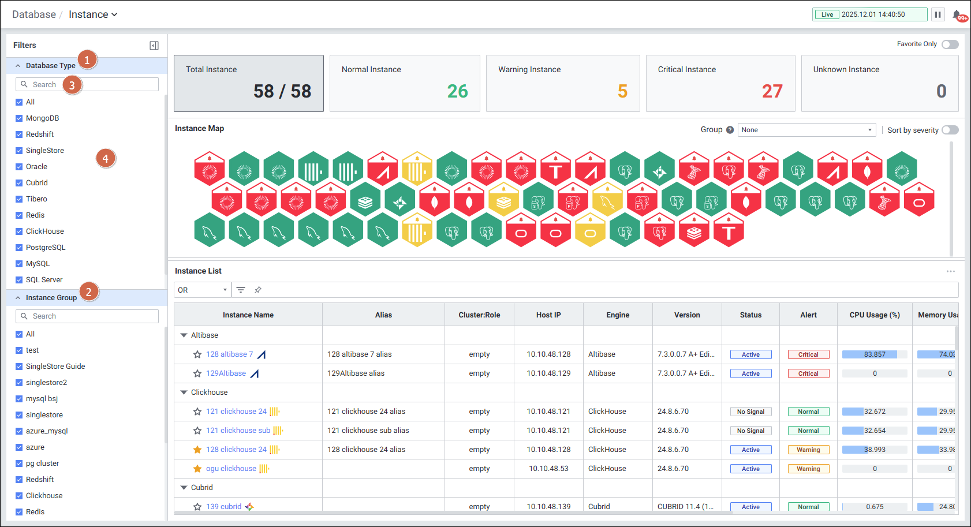971x527 pixels.
Task: Select the Warning Instance summary card
Action: (562, 83)
